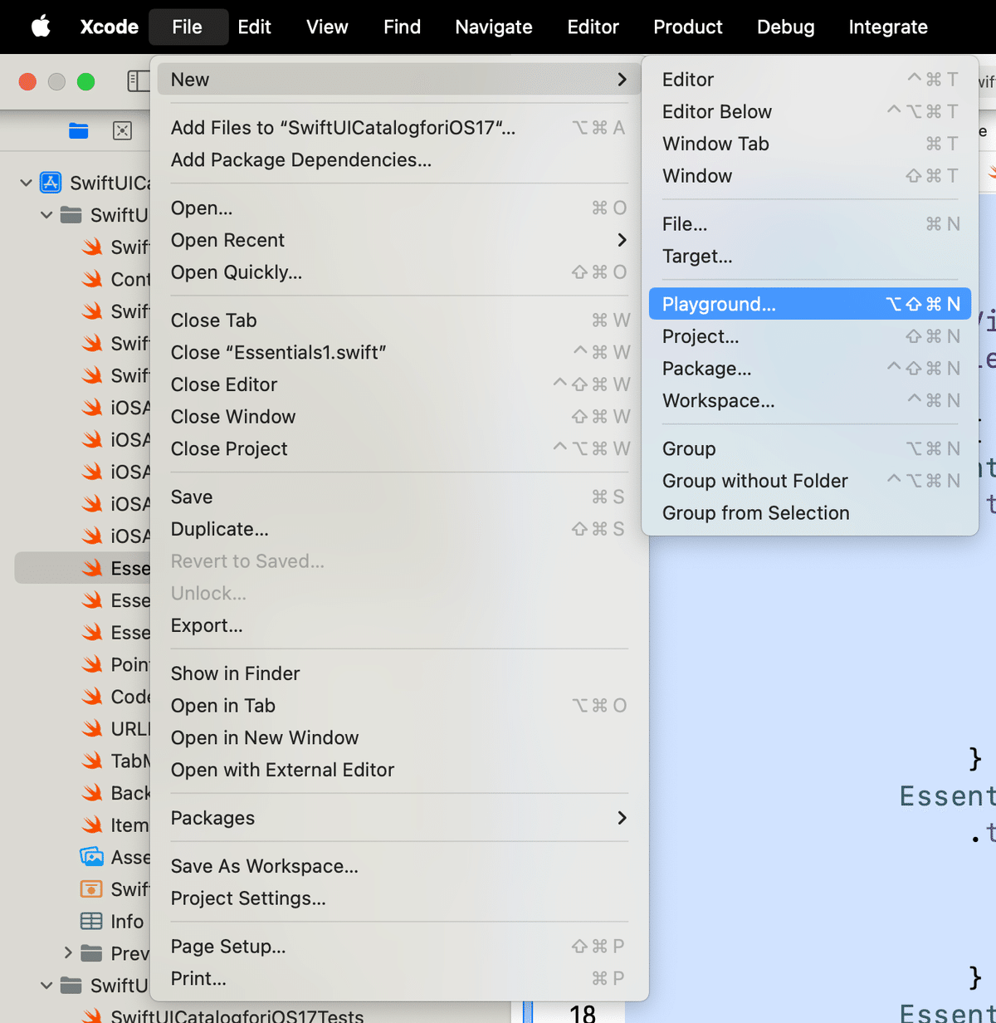Choose Package...
The width and height of the screenshot is (996, 1023).
[x=810, y=369]
